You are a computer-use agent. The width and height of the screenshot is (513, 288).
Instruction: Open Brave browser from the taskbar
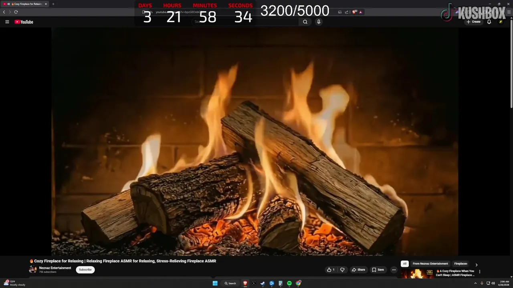pyautogui.click(x=245, y=283)
